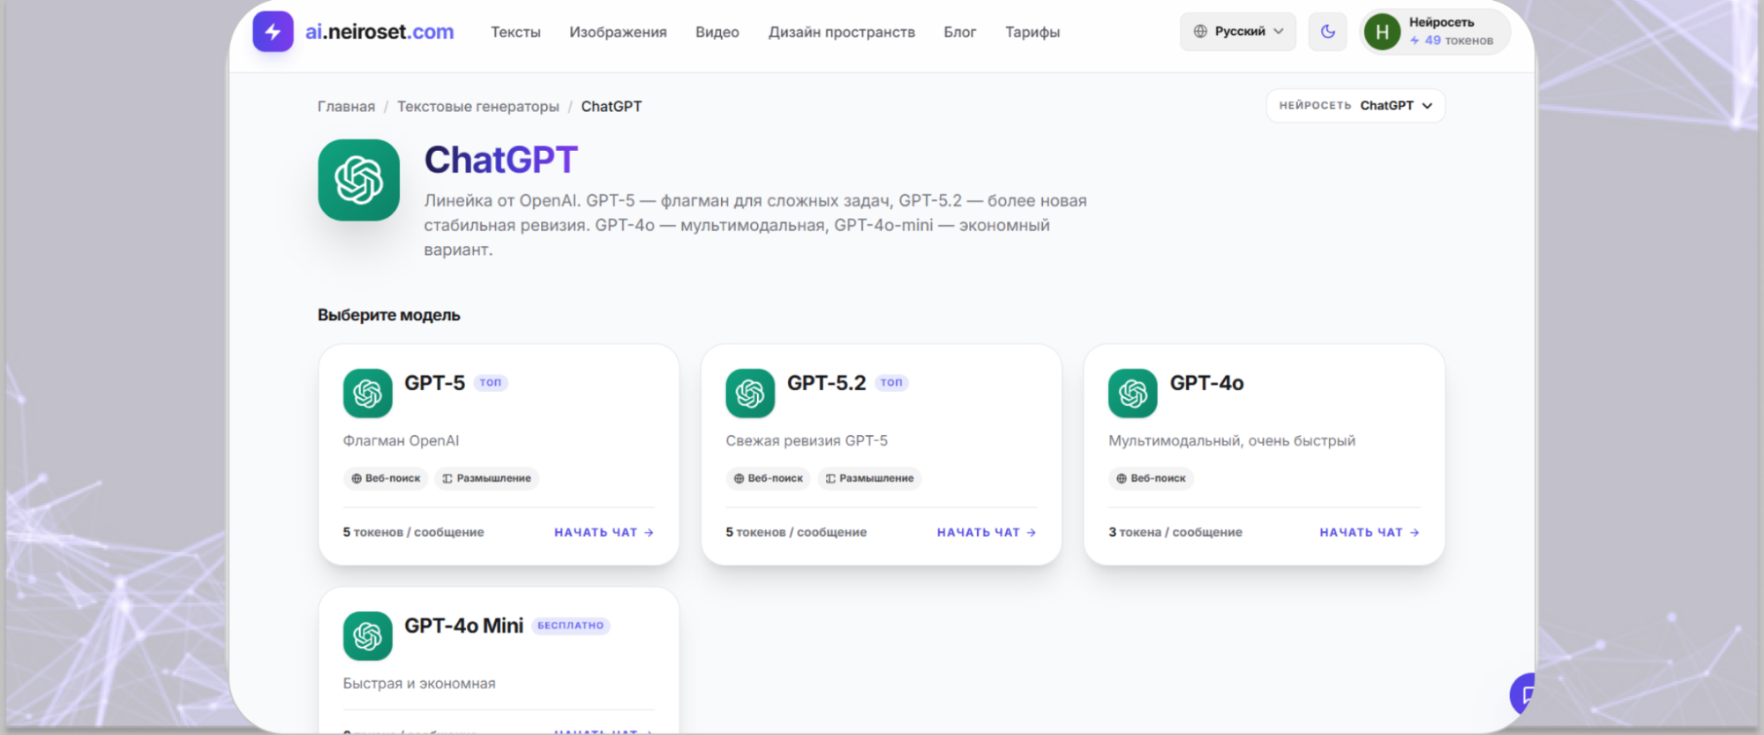Start a chat with GPT-5

pyautogui.click(x=604, y=532)
